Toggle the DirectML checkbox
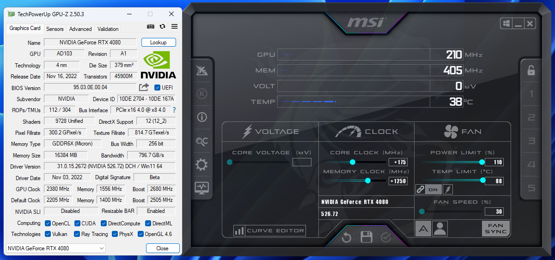The image size is (555, 260). coord(148,223)
